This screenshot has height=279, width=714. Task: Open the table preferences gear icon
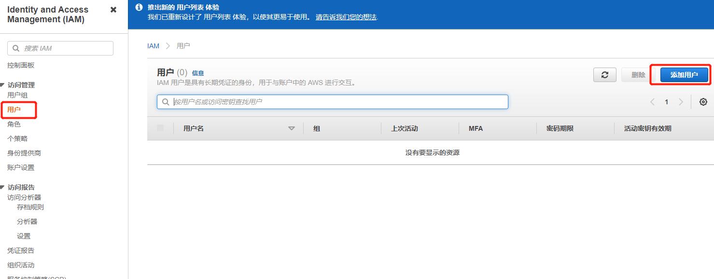pos(703,102)
